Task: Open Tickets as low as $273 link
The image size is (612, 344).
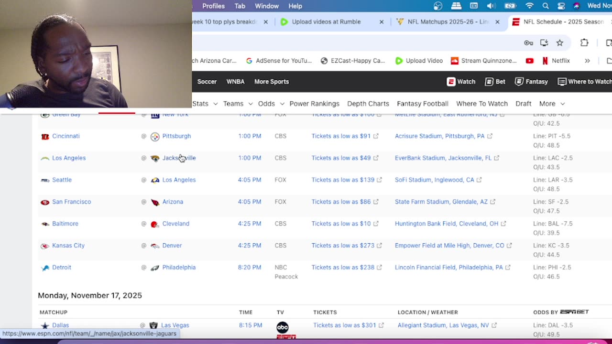Action: pos(343,246)
